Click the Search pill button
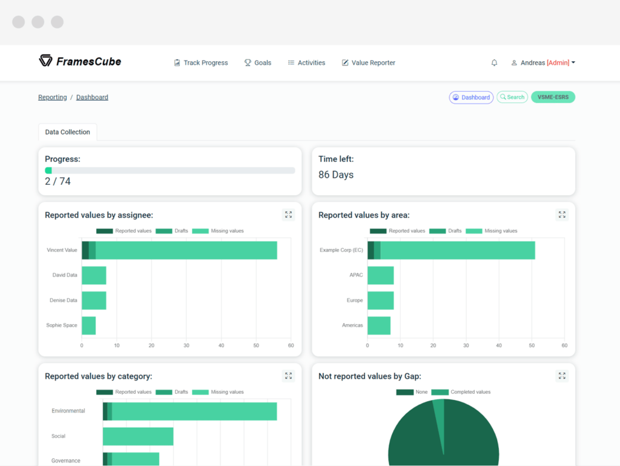The width and height of the screenshot is (620, 466). pos(512,97)
